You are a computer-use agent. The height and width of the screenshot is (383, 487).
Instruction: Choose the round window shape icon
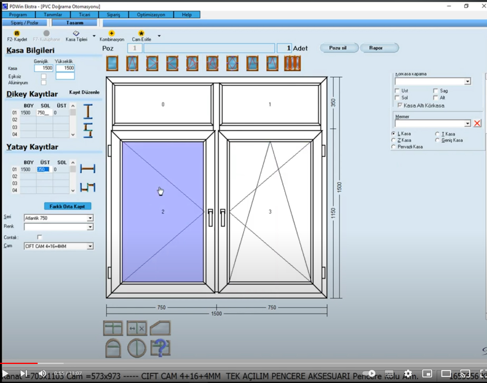point(137,348)
